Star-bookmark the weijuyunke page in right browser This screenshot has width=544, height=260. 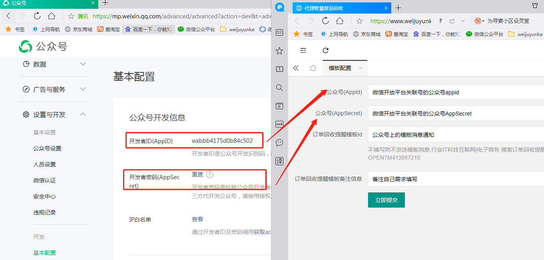360,21
